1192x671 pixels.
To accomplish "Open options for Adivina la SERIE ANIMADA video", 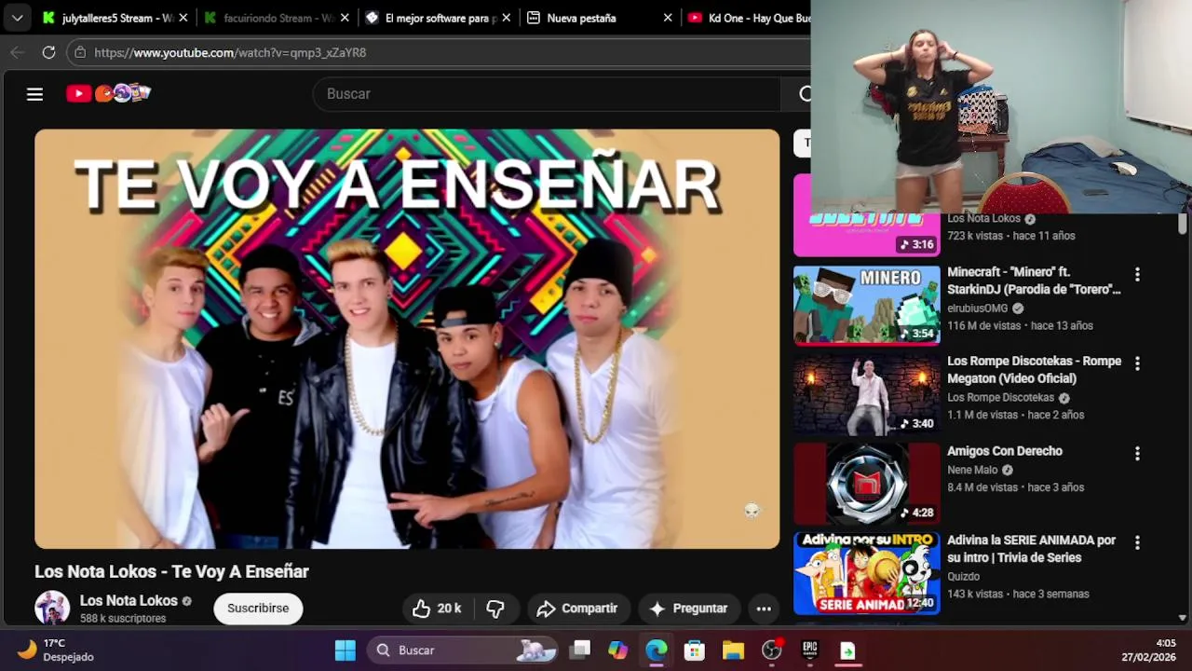I will click(x=1137, y=542).
